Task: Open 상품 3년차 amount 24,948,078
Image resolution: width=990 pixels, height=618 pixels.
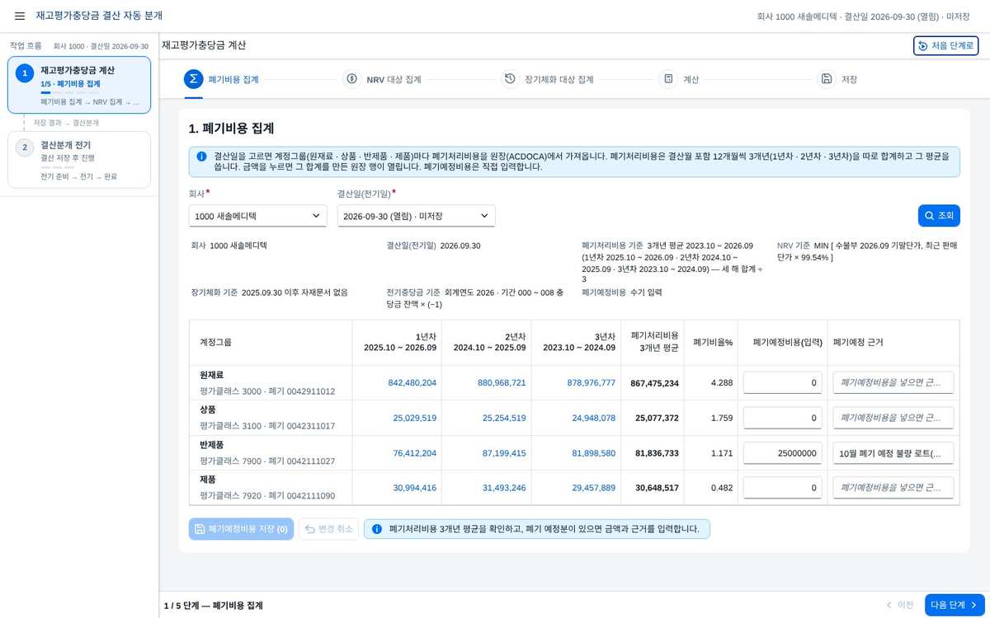Action: (x=593, y=418)
